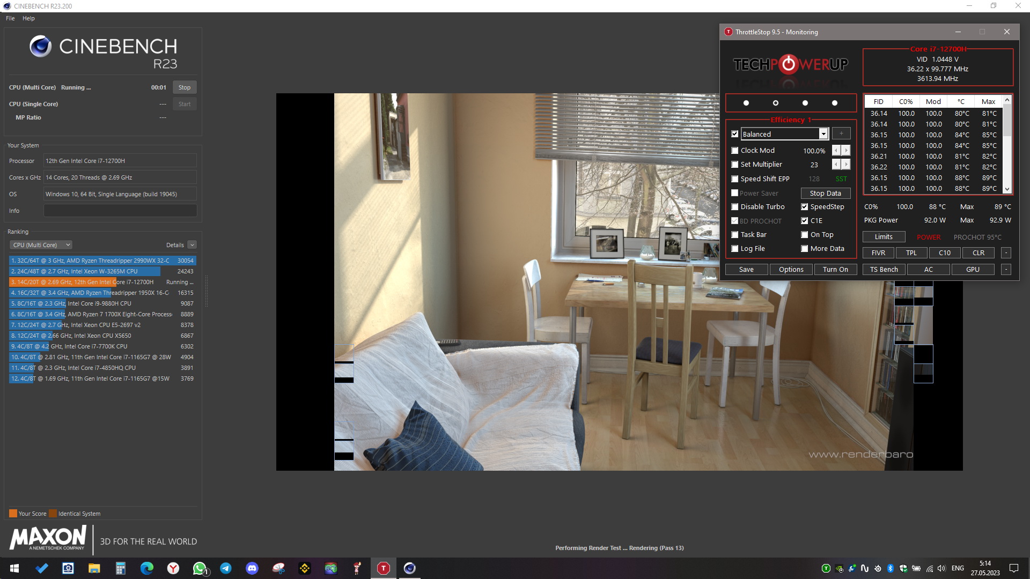Open the white wave tray icon
This screenshot has height=579, width=1030.
(865, 568)
